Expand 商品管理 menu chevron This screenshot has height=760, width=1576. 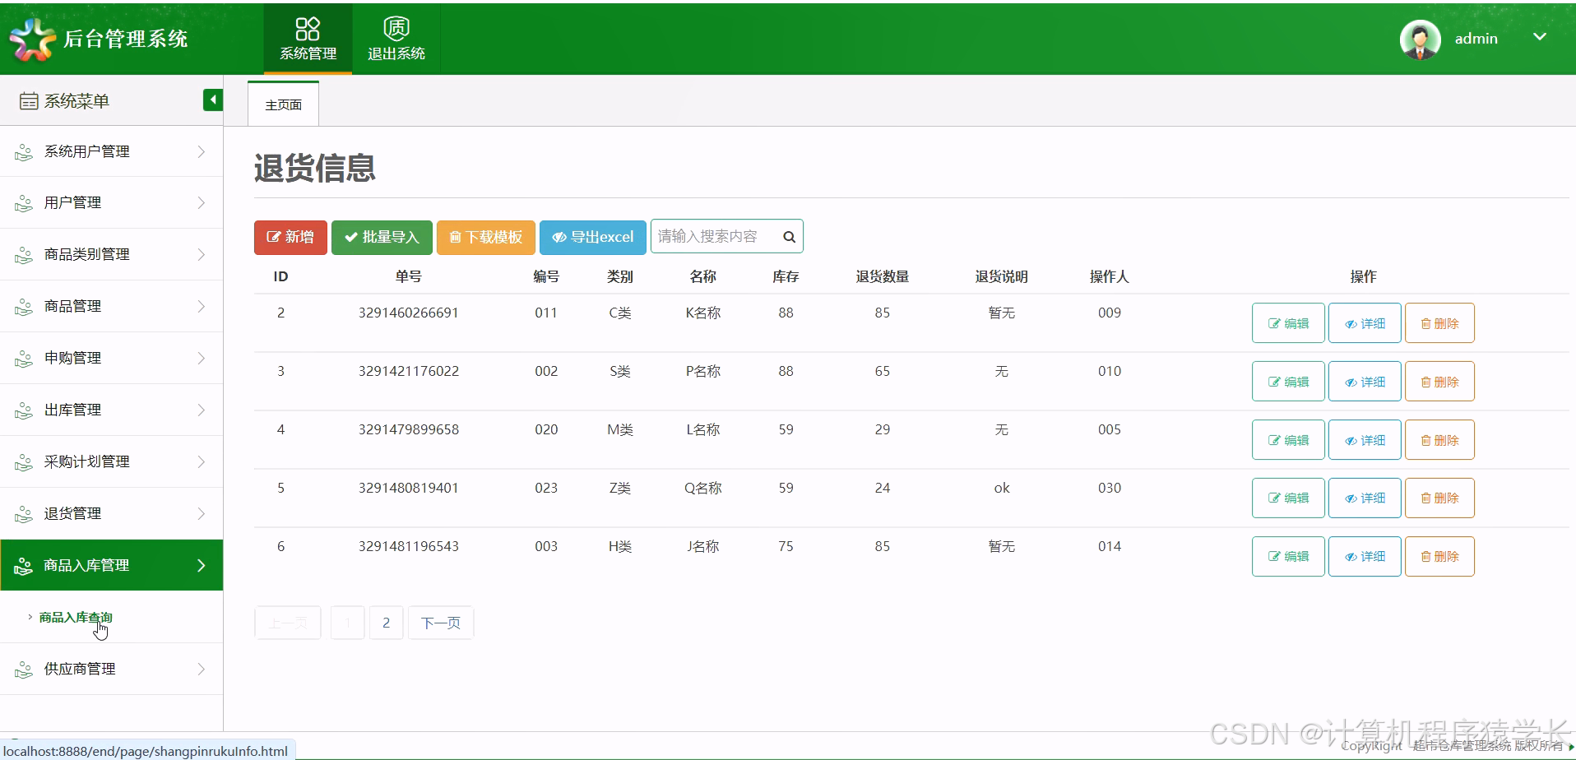202,306
